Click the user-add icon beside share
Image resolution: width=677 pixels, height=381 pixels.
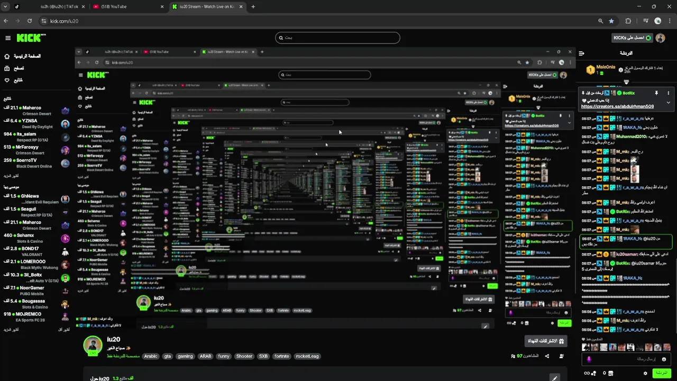click(x=561, y=356)
